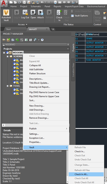Image resolution: width=107 pixels, height=184 pixels.
Task: Open the Import/Export Data tab
Action: click(74, 7)
